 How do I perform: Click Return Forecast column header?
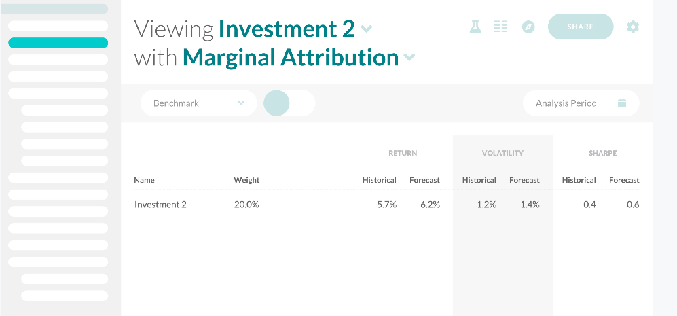[x=424, y=180]
